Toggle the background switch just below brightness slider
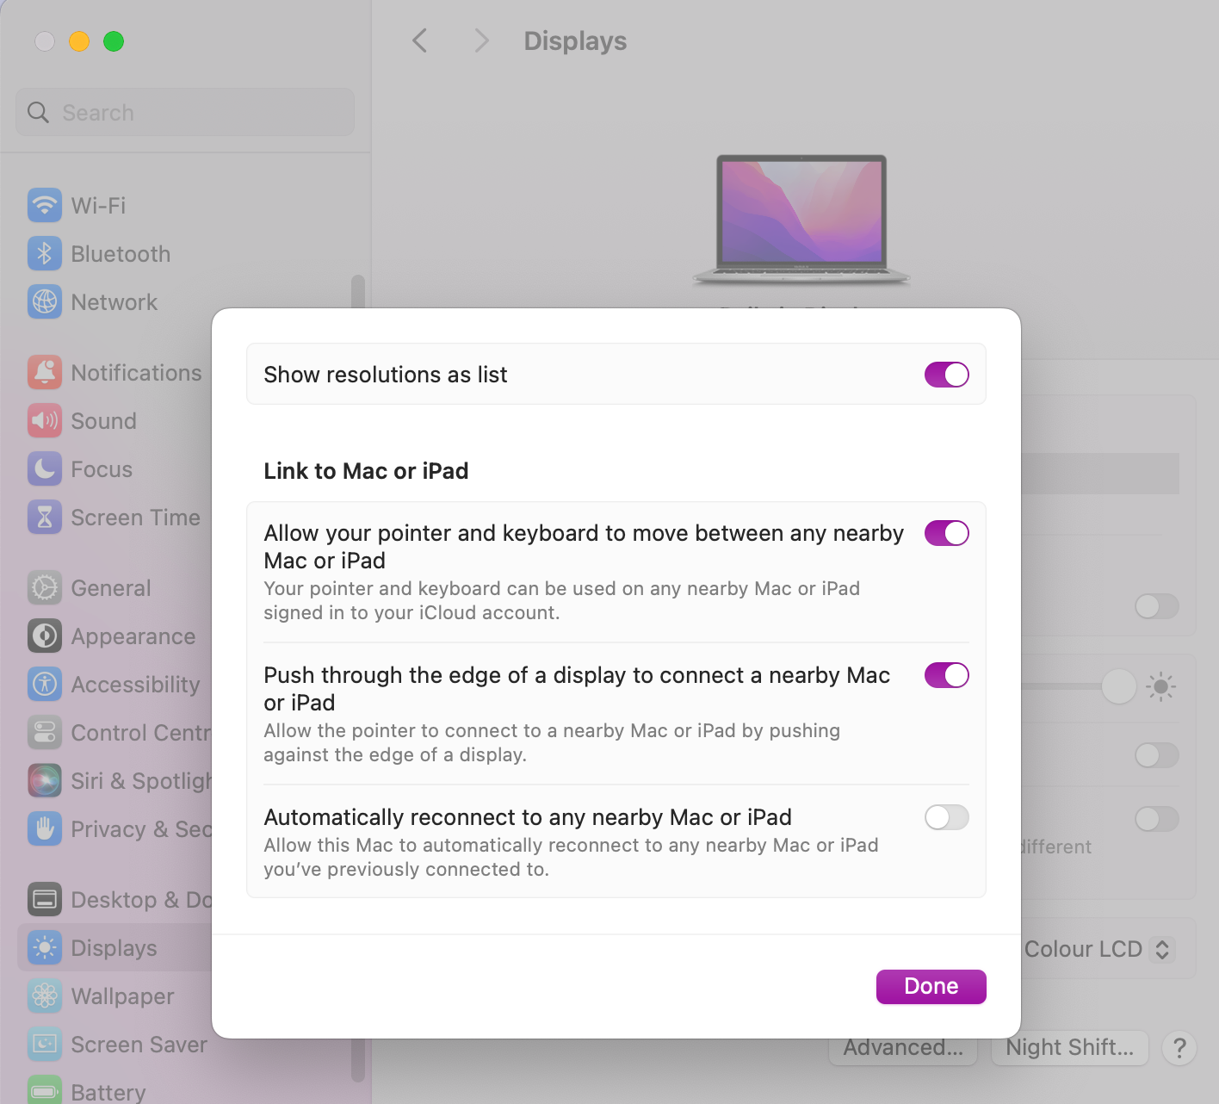The height and width of the screenshot is (1104, 1219). [x=1157, y=756]
